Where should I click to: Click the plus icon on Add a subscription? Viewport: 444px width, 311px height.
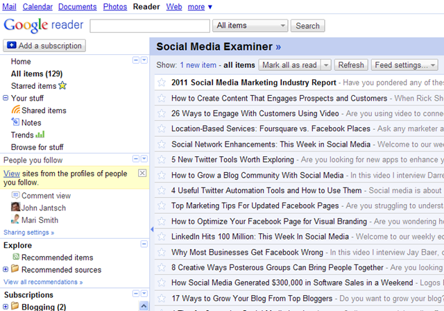12,45
